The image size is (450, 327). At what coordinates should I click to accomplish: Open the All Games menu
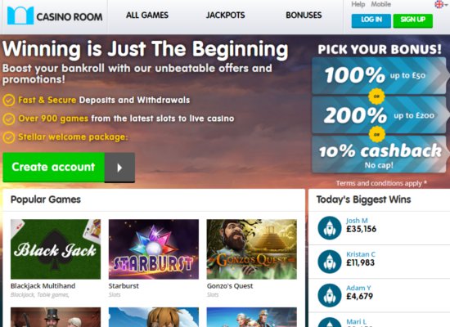[147, 15]
